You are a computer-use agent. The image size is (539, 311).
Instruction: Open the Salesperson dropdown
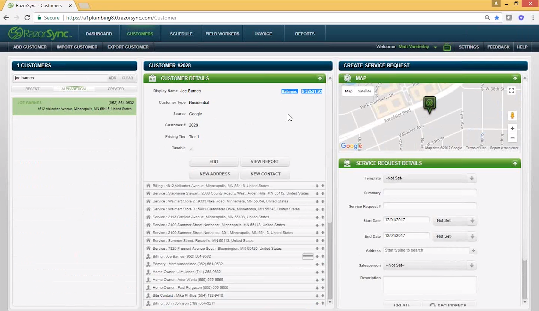pos(429,265)
